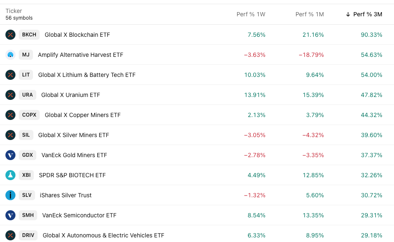Click the Global X logo beside LIT

point(10,75)
